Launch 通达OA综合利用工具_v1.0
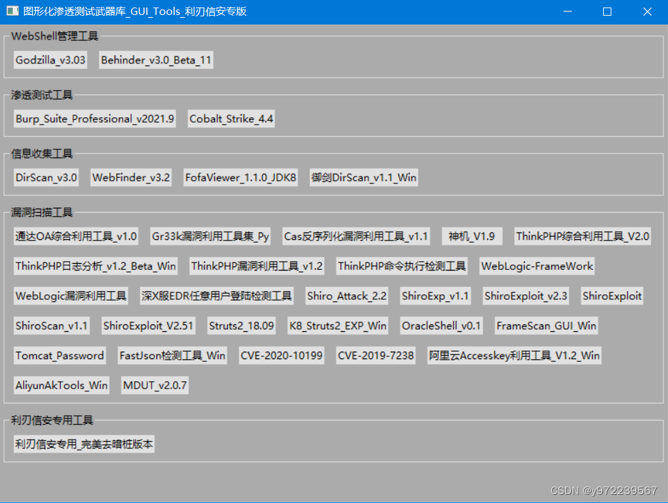This screenshot has width=668, height=503. click(x=76, y=237)
